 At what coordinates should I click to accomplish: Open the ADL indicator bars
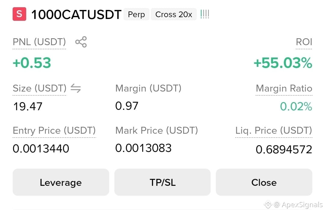point(205,14)
